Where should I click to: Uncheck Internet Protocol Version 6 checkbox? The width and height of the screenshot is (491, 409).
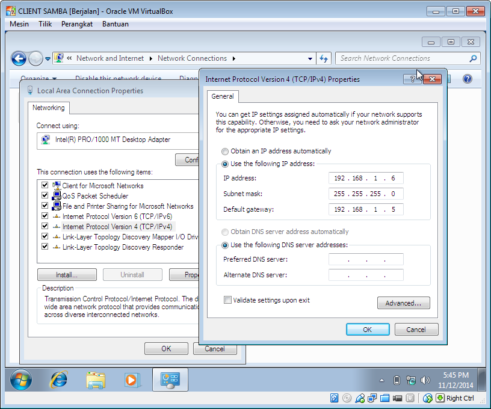click(45, 215)
